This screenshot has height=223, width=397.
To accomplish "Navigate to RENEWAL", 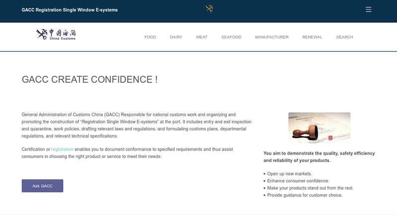I will pyautogui.click(x=312, y=37).
